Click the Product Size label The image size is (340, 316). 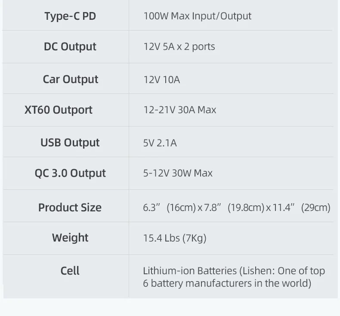click(70, 208)
